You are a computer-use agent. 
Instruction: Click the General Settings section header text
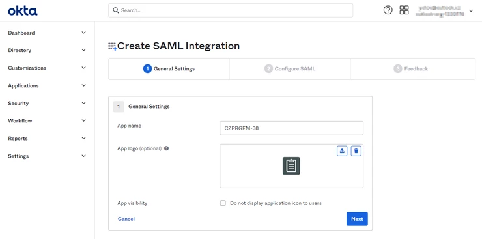pos(149,107)
